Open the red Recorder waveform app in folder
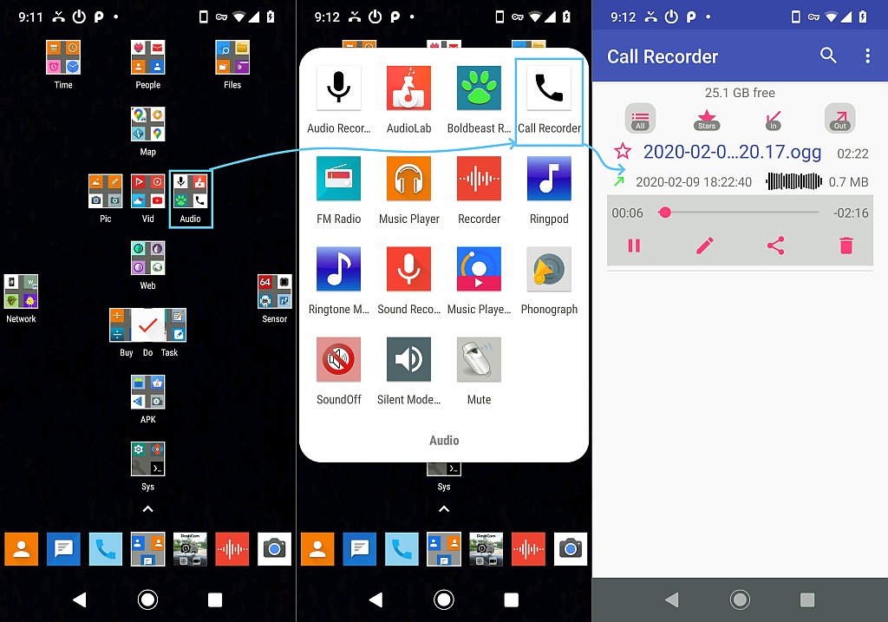This screenshot has height=622, width=888. [x=479, y=179]
